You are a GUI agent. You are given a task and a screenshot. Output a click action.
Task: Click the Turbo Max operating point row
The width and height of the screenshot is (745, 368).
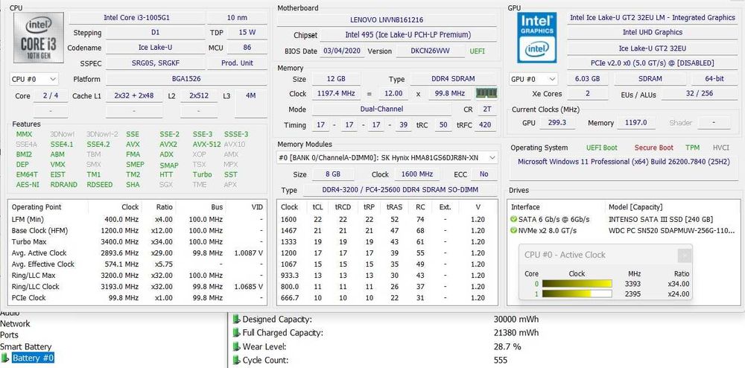coord(137,241)
